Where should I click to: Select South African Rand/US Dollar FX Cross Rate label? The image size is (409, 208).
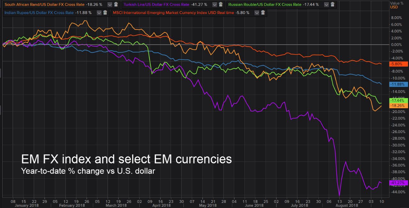44,4
